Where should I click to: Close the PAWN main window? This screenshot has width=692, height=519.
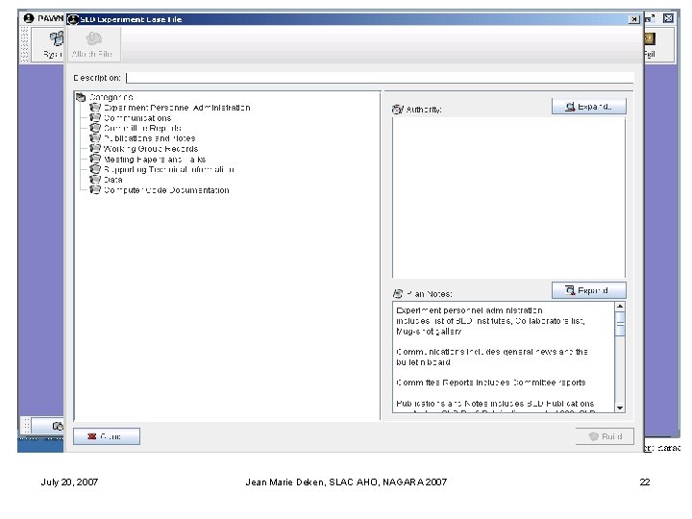pos(669,18)
